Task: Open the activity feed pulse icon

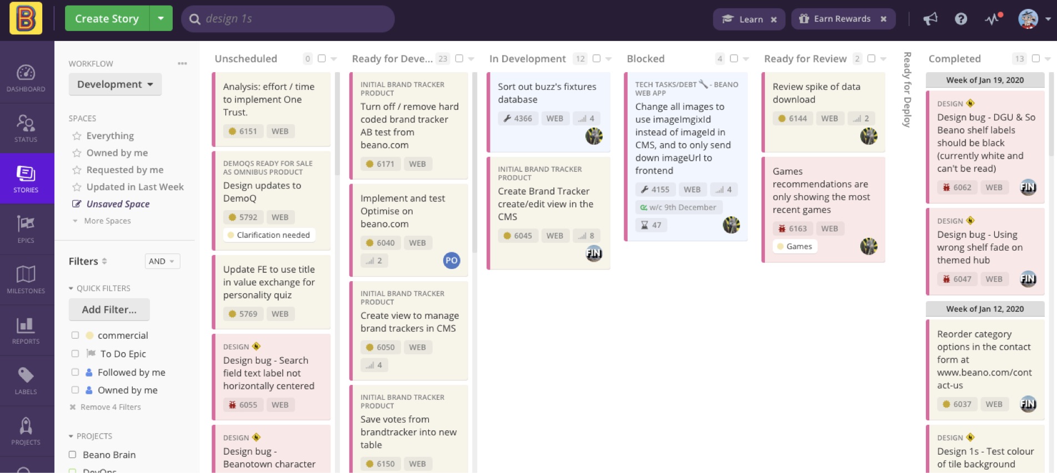Action: [993, 19]
